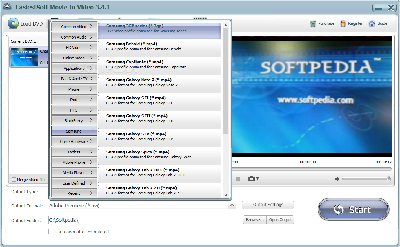Select Samsung Galaxy S II profile
The width and height of the screenshot is (400, 247).
[160, 103]
